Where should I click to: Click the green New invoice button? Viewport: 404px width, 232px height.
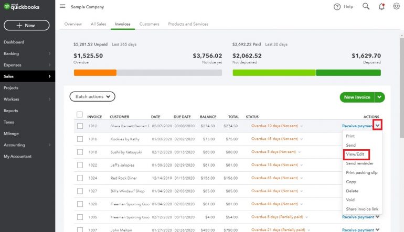(x=357, y=97)
